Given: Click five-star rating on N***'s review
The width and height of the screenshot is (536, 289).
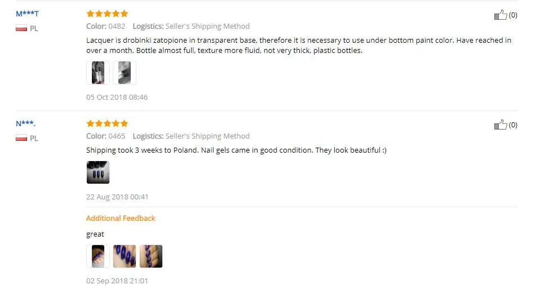Looking at the screenshot, I should pyautogui.click(x=107, y=123).
